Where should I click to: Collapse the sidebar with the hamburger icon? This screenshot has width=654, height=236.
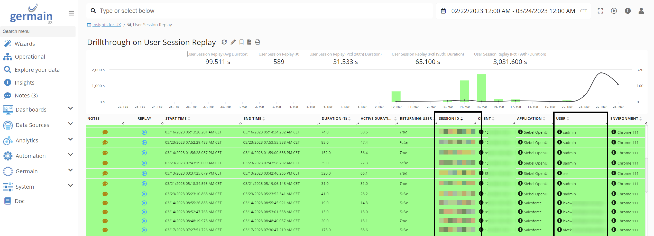click(71, 13)
